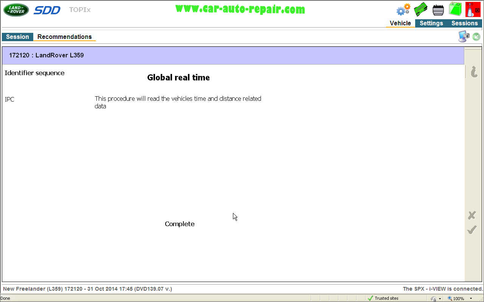Open the information 'i' icon in sidebar
This screenshot has height=302, width=484.
(473, 71)
